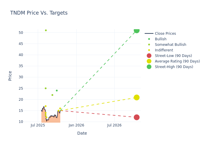Click the Somewhat Bullish data point at price 51
205x146 pixels.
(46, 30)
